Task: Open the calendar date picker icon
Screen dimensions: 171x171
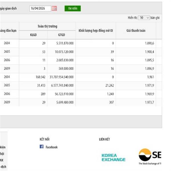Action: click(54, 8)
